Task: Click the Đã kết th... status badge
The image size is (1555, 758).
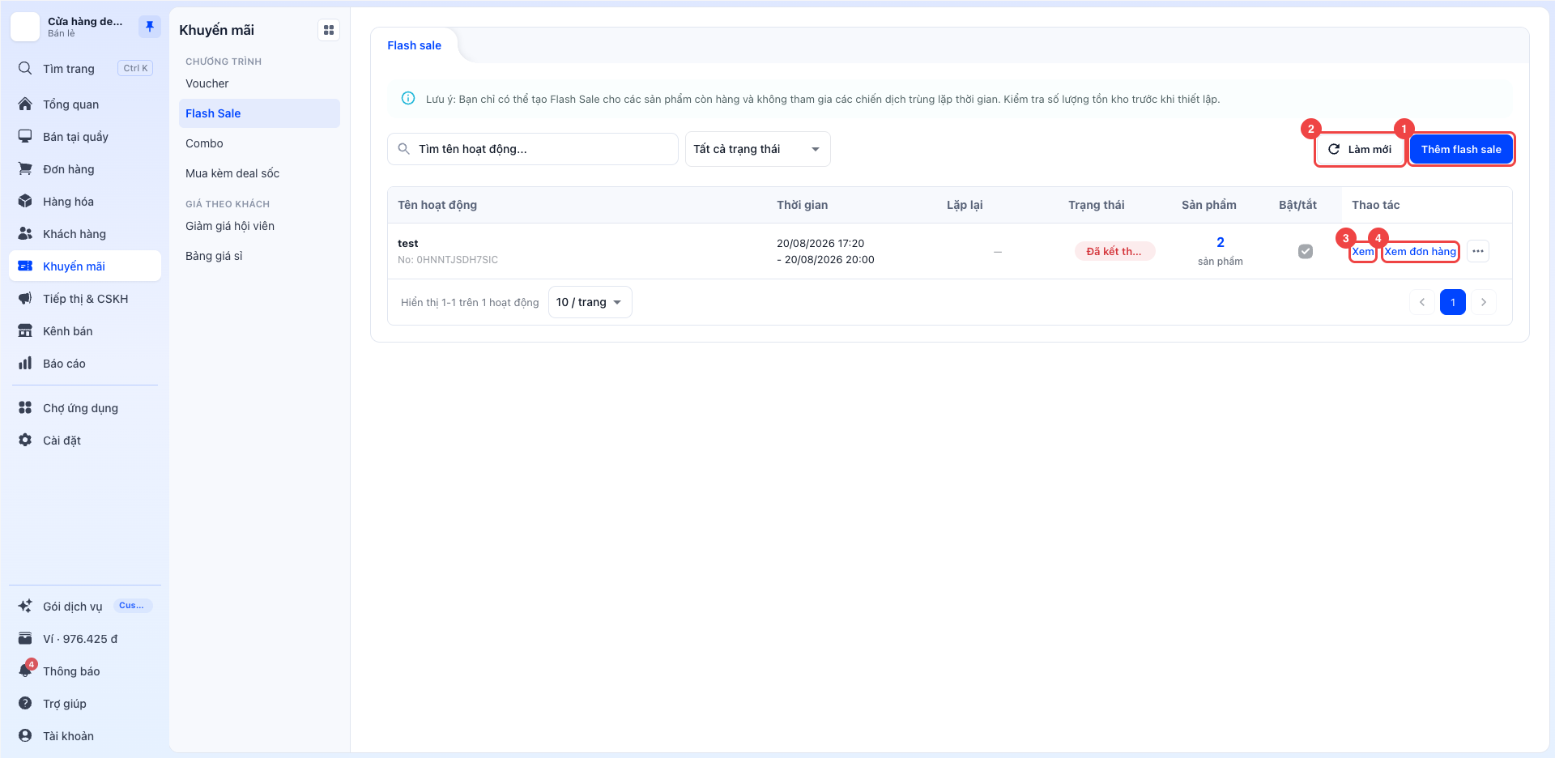Action: 1114,251
